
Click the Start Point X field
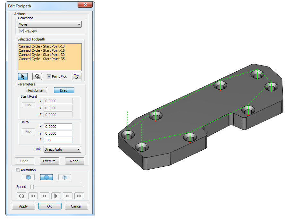58,101
